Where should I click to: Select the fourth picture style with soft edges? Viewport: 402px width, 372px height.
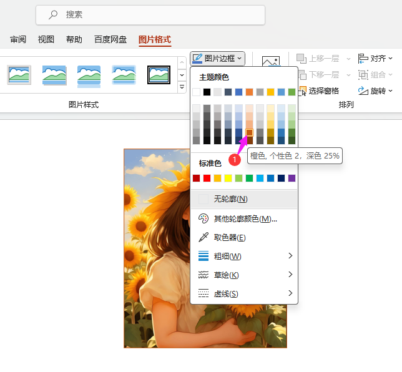[124, 75]
